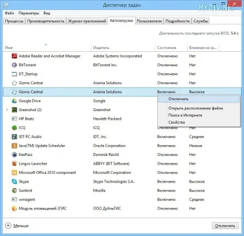Select the ООО ДубльГИС publisher cell

point(107,208)
